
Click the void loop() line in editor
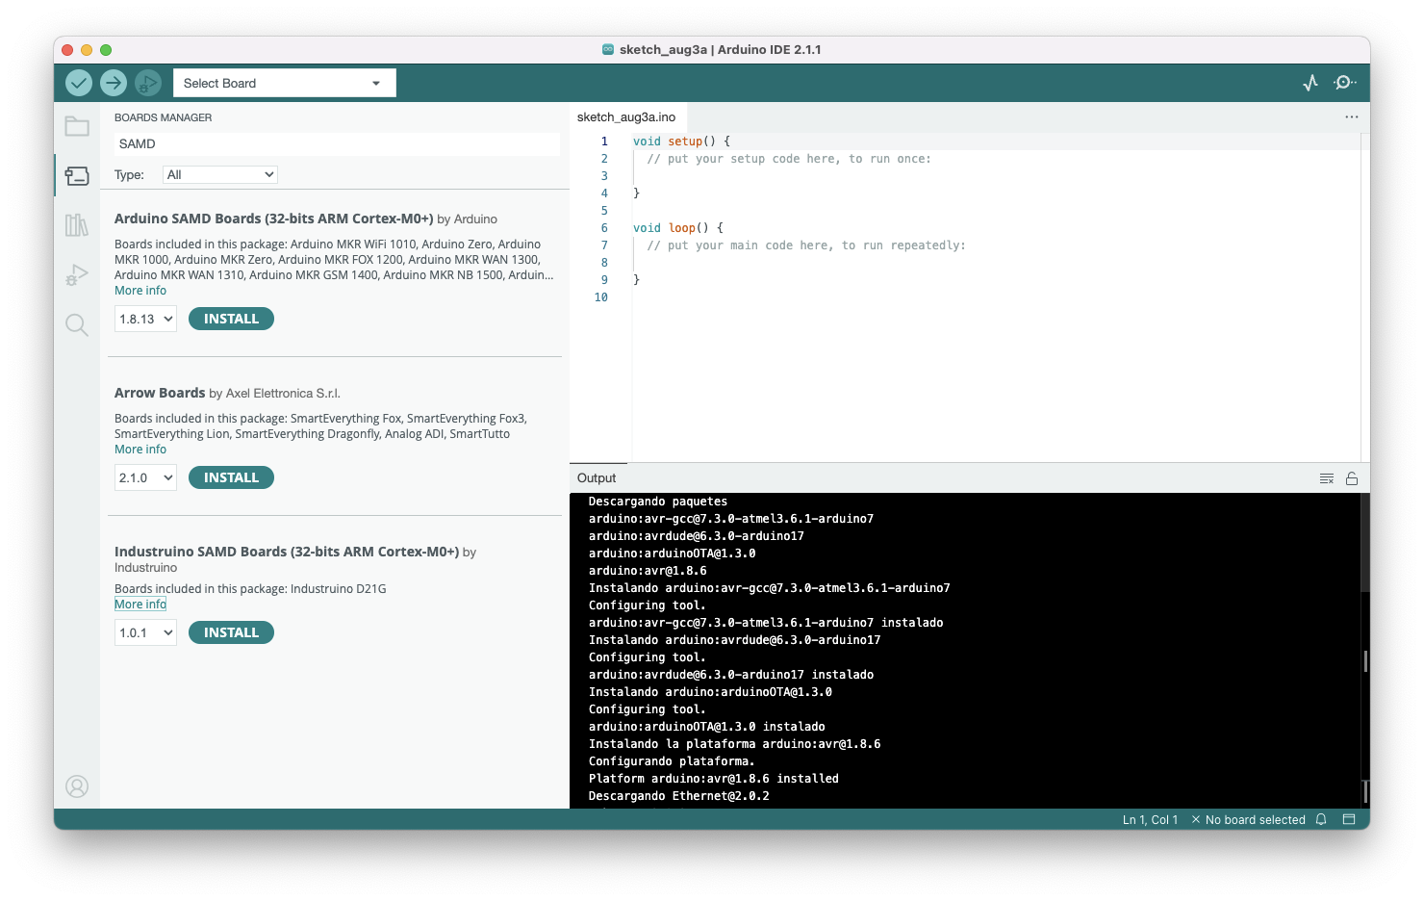pyautogui.click(x=678, y=228)
